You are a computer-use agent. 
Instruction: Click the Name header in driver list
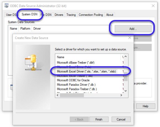(x=61, y=57)
